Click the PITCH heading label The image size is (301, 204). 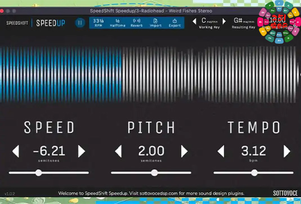tap(151, 127)
